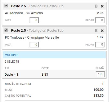Image resolution: width=109 pixels, height=102 pixels.
Task: Focus the PROFIT field for AS Monaco bet
Action: tap(100, 20)
